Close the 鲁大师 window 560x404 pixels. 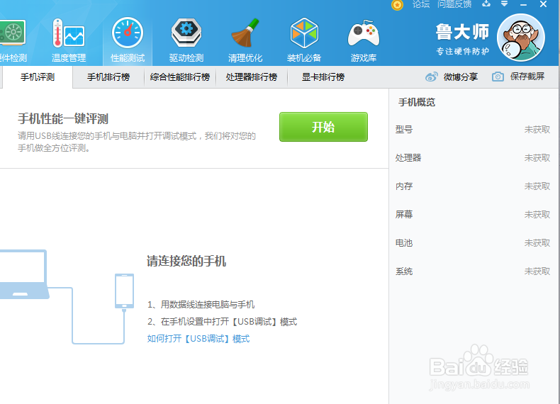pyautogui.click(x=543, y=4)
